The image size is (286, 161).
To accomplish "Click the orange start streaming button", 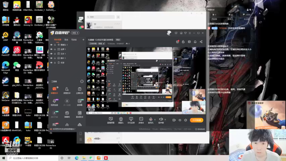I will [197, 120].
